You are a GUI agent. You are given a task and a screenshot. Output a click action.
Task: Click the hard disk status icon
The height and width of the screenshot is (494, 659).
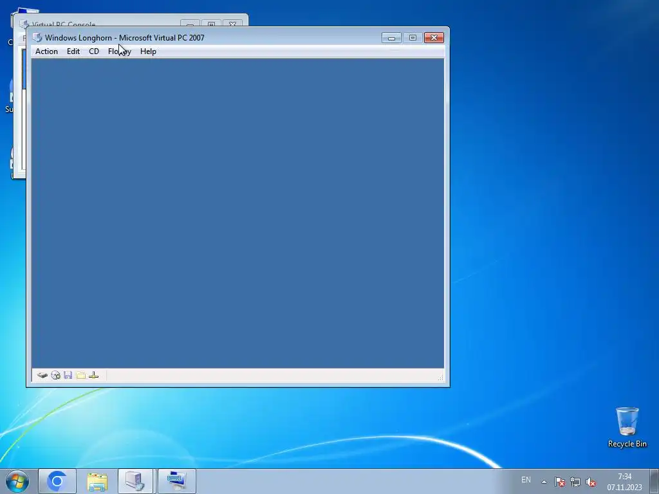[42, 375]
